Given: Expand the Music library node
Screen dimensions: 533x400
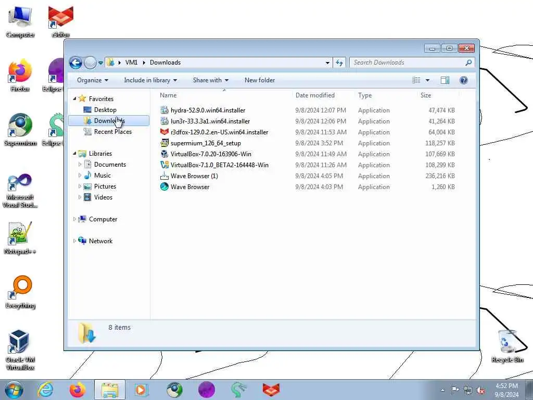Looking at the screenshot, I should tap(80, 176).
